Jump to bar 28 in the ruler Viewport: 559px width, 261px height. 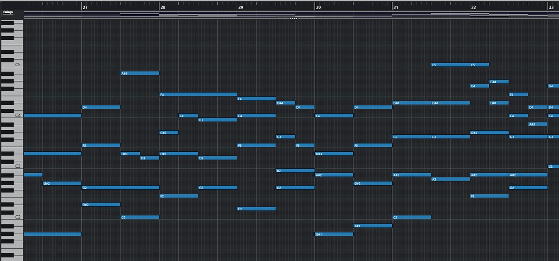(163, 7)
